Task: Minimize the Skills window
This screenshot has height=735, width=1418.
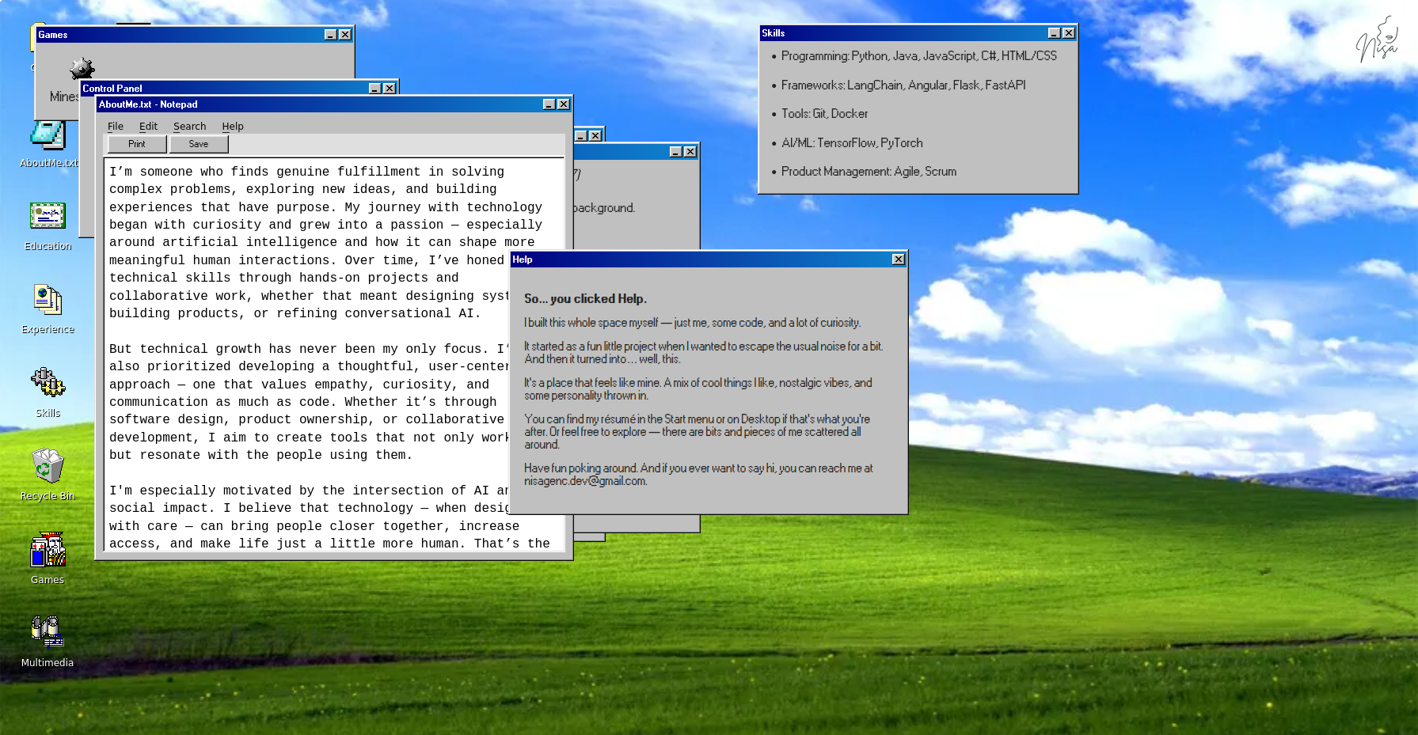Action: [x=1054, y=33]
